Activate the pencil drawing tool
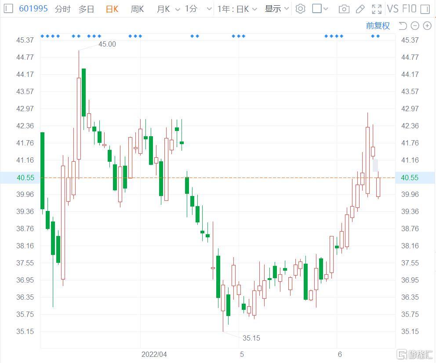 click(360, 9)
